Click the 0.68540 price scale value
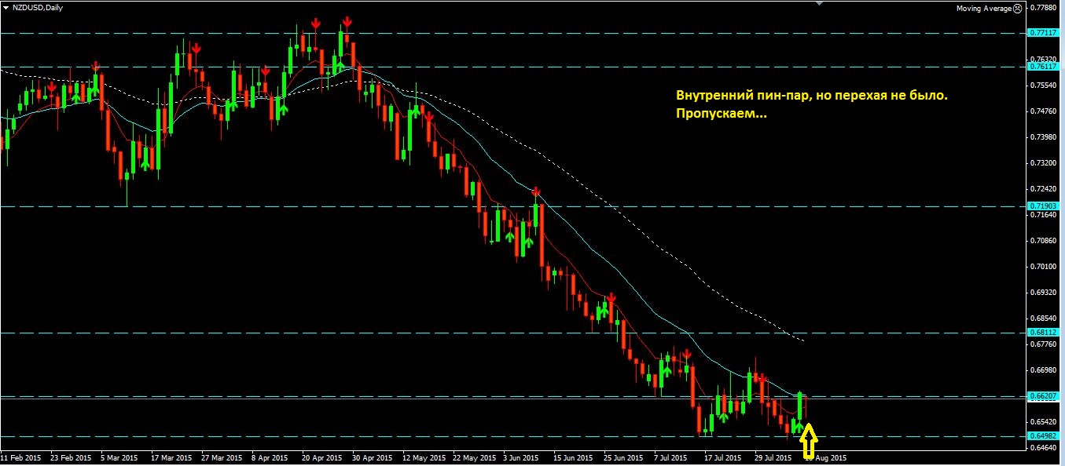Viewport: 1065px width, 466px height. pos(1043,318)
